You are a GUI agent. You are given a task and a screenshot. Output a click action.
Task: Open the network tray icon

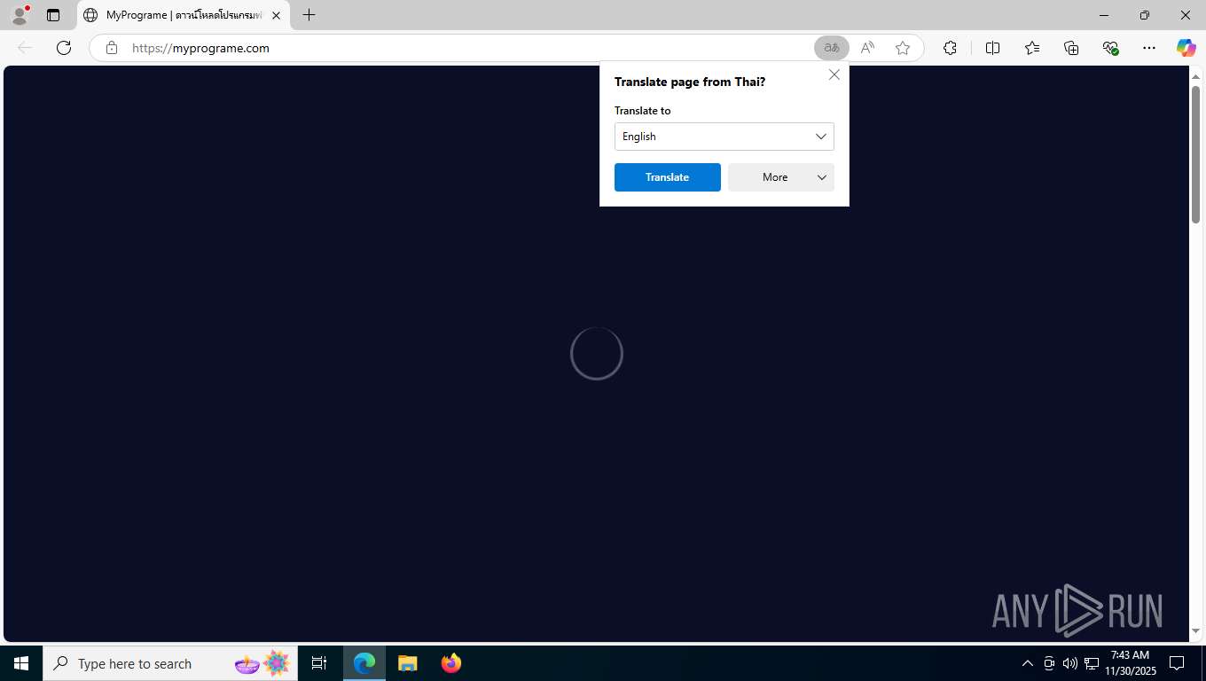click(x=1092, y=663)
